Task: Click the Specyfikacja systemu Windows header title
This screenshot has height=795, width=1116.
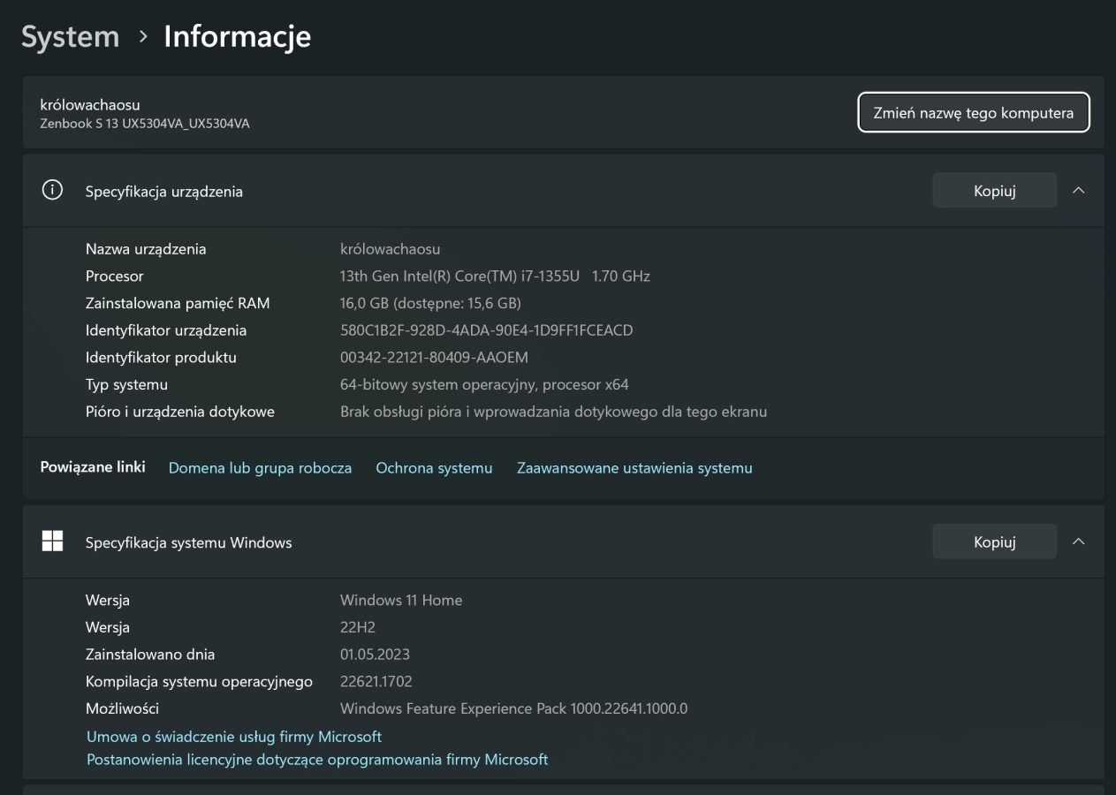Action: 188,542
